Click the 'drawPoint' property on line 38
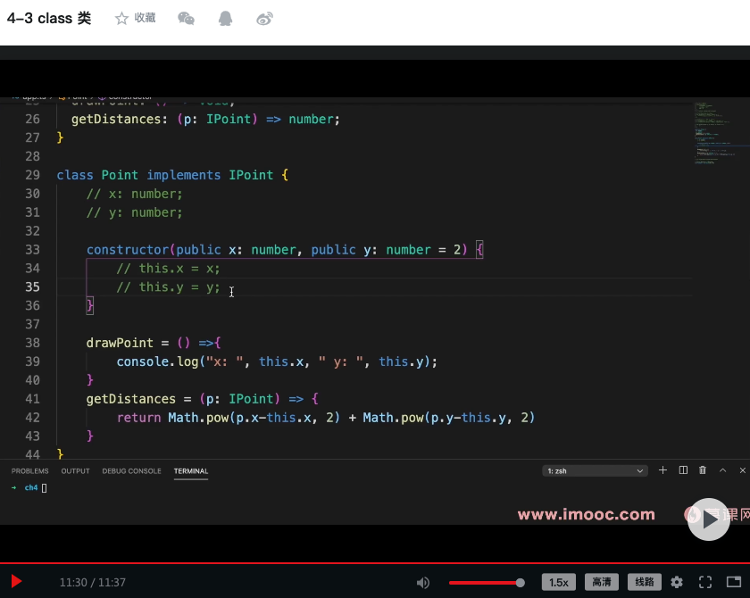The image size is (750, 598). click(x=120, y=343)
